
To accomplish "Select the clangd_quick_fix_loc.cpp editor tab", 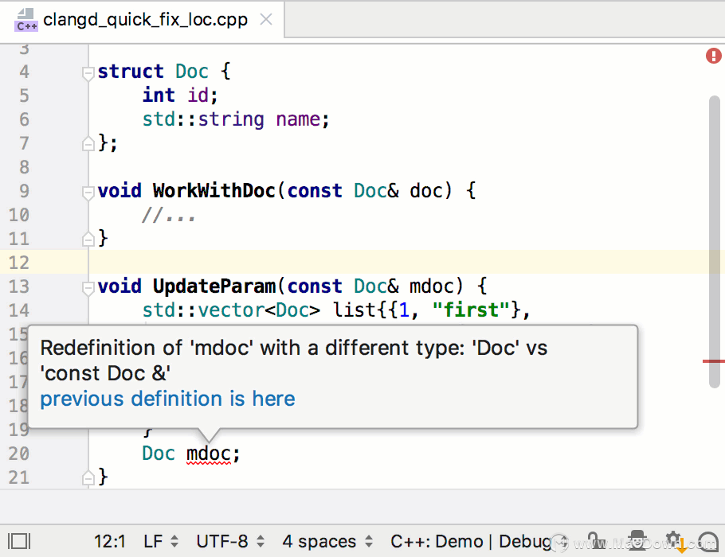I will pyautogui.click(x=142, y=21).
